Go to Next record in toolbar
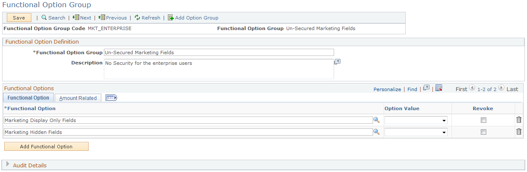The width and height of the screenshot is (527, 172). (86, 18)
